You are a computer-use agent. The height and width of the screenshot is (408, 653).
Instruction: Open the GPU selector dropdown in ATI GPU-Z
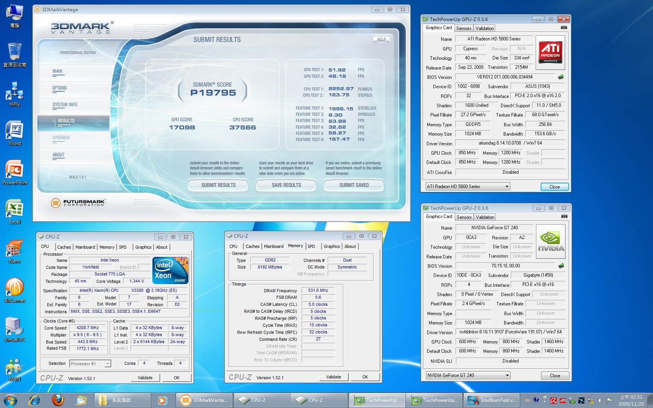tap(468, 187)
